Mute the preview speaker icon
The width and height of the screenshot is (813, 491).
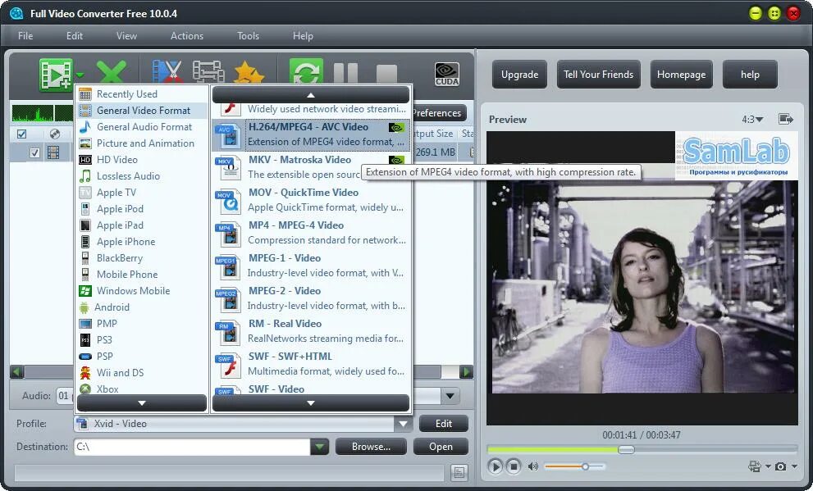[x=533, y=466]
